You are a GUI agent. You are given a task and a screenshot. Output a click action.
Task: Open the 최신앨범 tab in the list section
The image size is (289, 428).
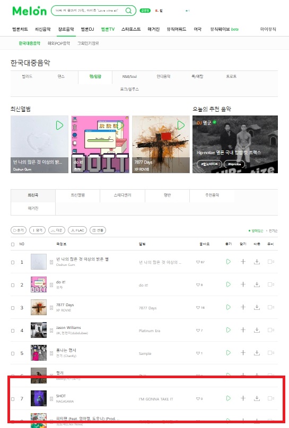pos(78,195)
